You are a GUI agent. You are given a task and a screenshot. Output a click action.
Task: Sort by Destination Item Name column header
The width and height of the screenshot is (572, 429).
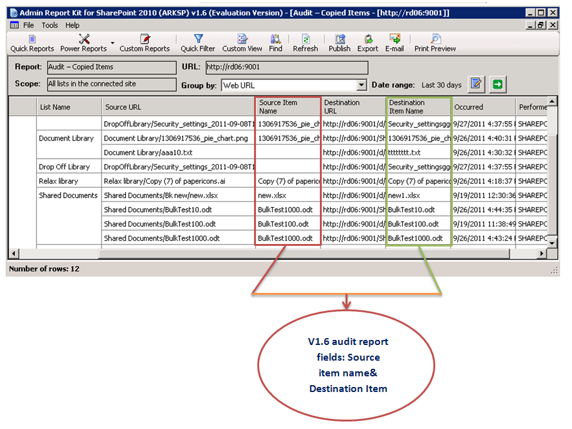pos(418,107)
